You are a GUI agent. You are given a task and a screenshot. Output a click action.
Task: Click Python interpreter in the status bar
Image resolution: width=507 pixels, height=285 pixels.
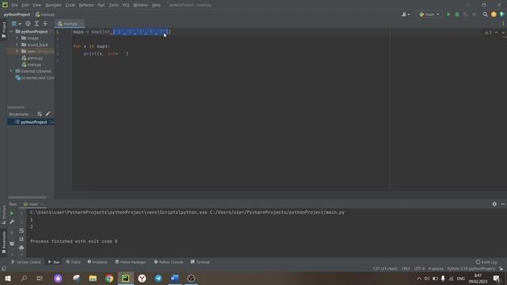(471, 268)
